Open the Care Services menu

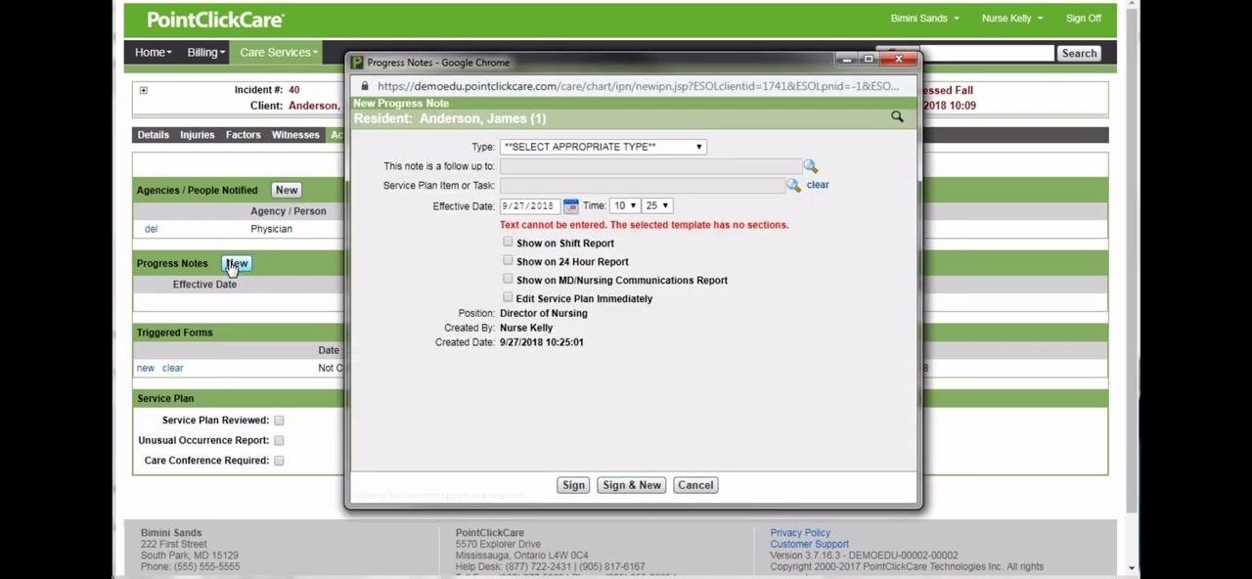tap(279, 53)
